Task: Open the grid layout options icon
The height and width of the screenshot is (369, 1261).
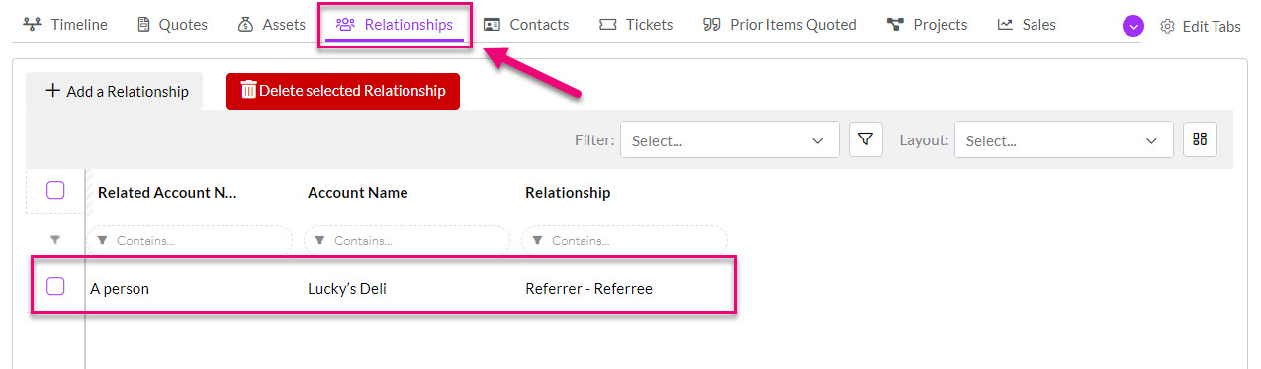Action: click(1200, 139)
